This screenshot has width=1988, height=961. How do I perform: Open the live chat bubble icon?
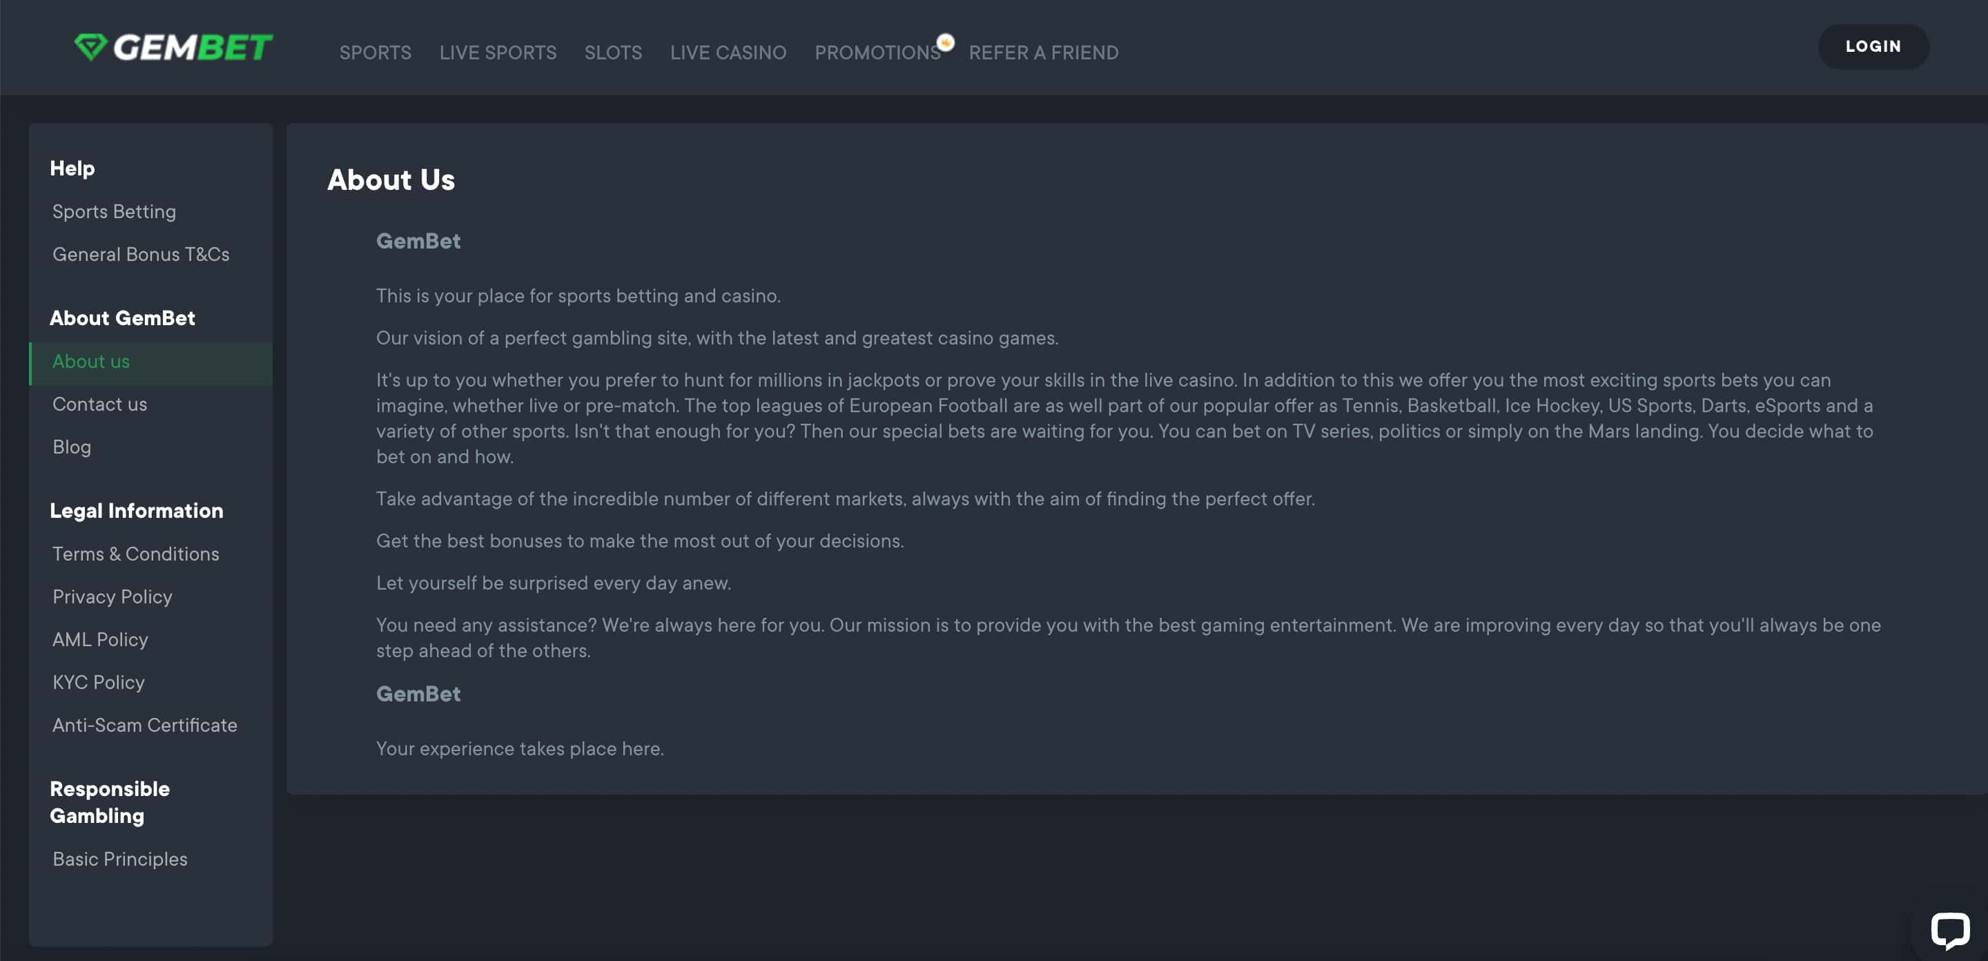1950,929
